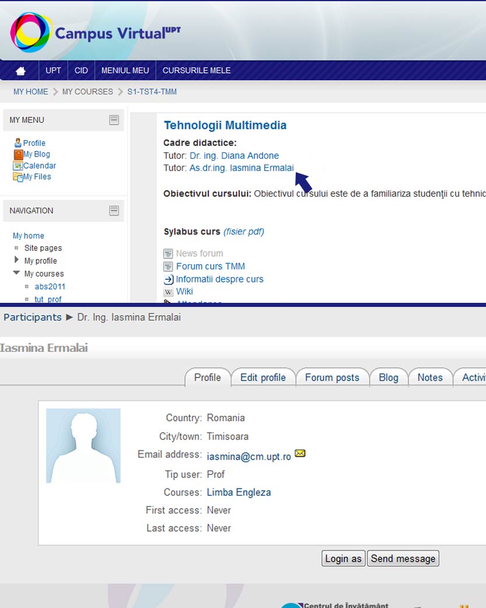
Task: Click the Calendar icon in My Menu
Action: pyautogui.click(x=18, y=166)
